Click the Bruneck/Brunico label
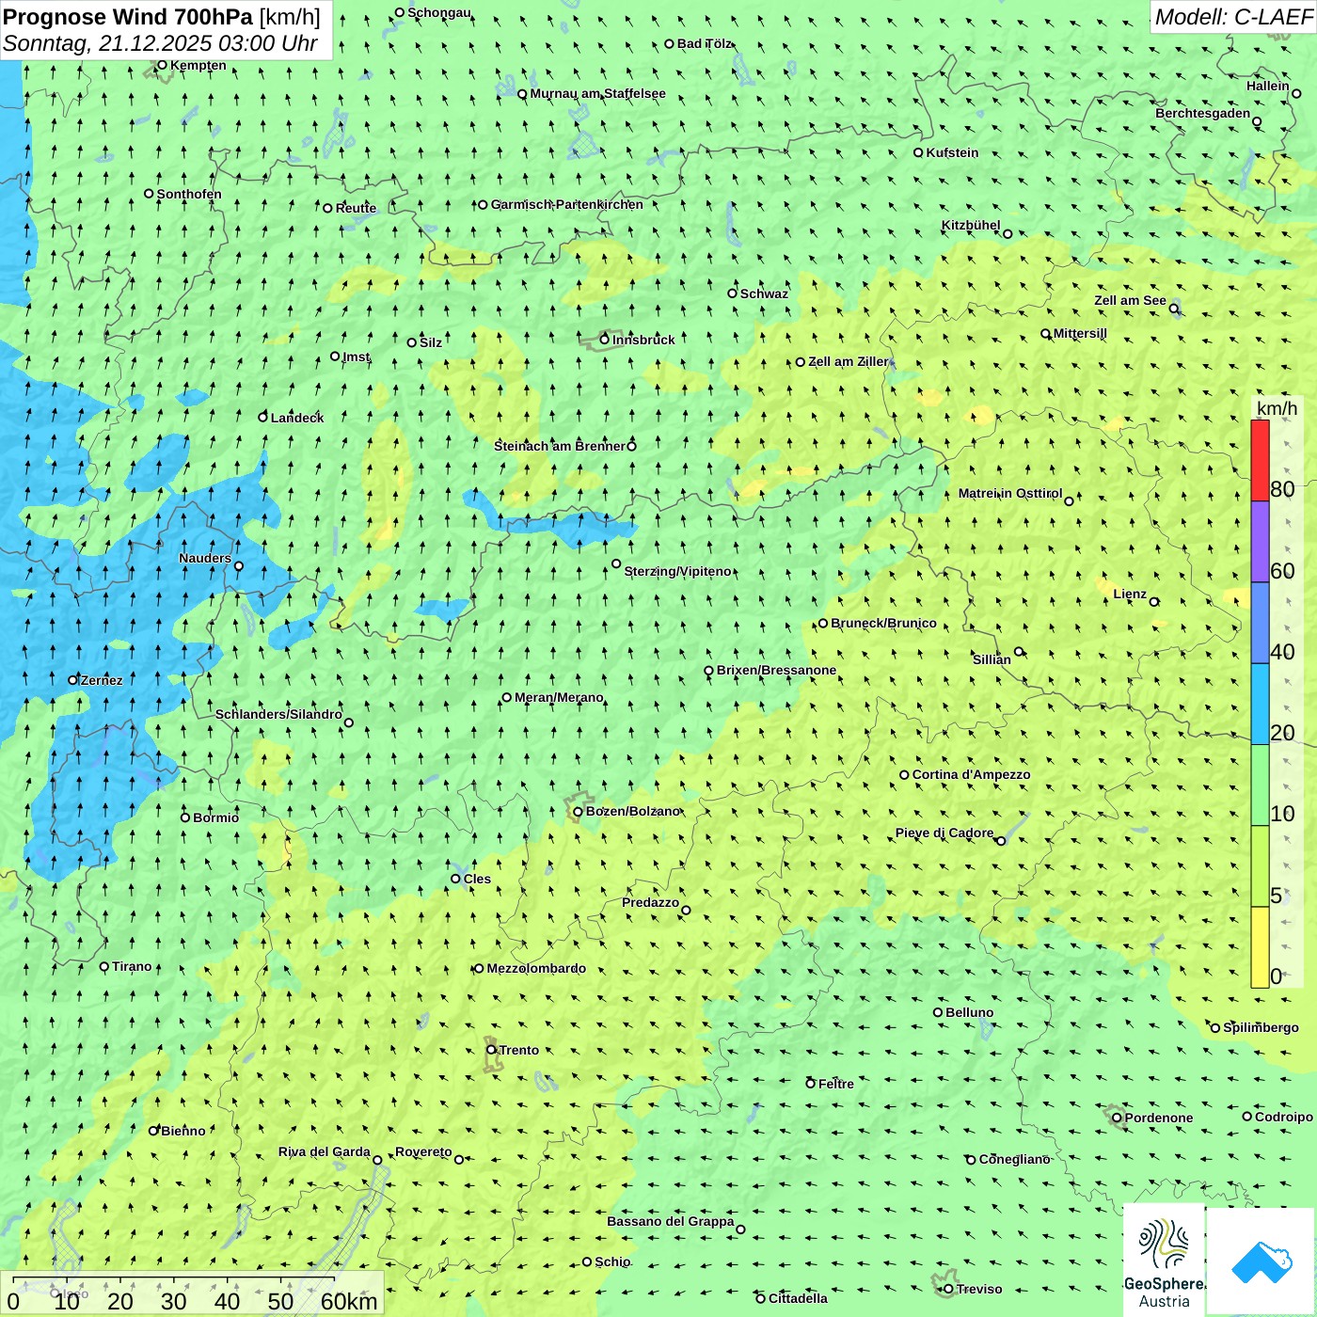 click(x=883, y=623)
